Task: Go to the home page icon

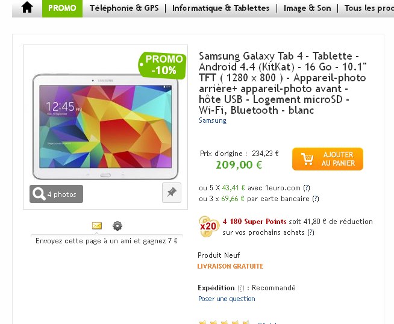Action: click(x=27, y=8)
